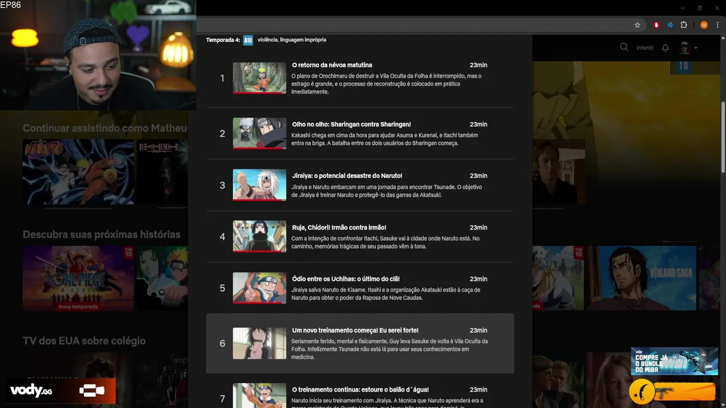726x408 pixels.
Task: Open the blue sound-wave extension icon
Action: point(670,25)
